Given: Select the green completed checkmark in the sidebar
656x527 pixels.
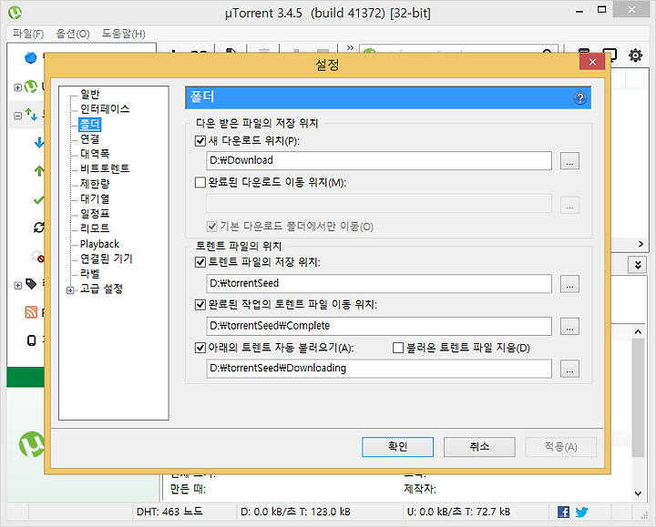Looking at the screenshot, I should pyautogui.click(x=38, y=199).
